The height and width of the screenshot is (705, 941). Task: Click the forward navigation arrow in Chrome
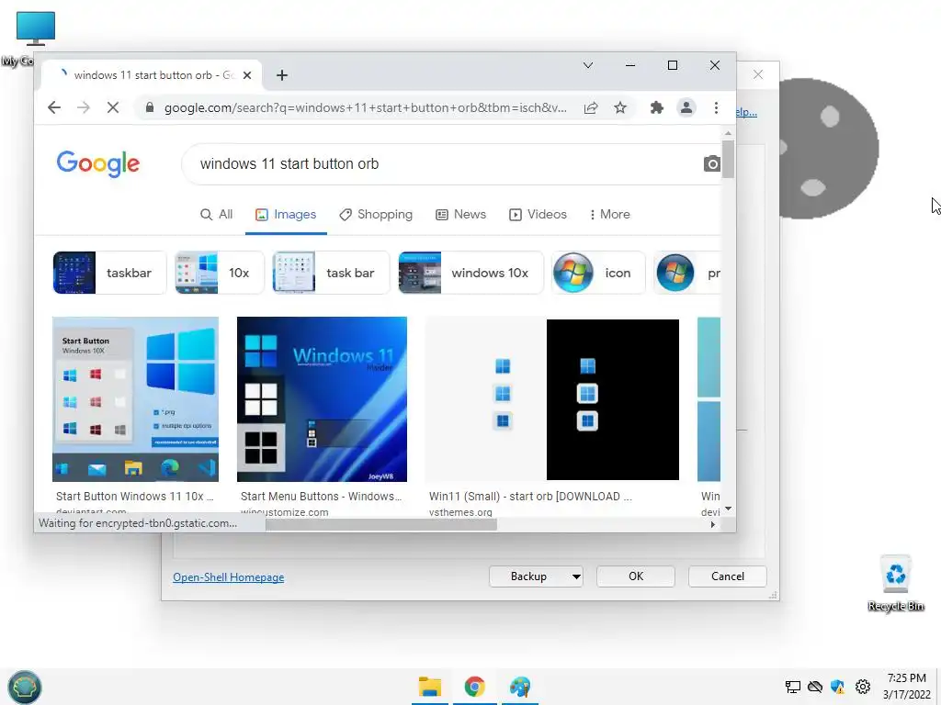84,107
